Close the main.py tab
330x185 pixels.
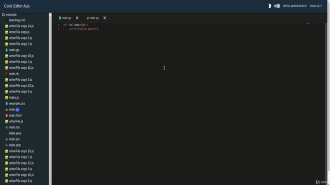coord(105,18)
